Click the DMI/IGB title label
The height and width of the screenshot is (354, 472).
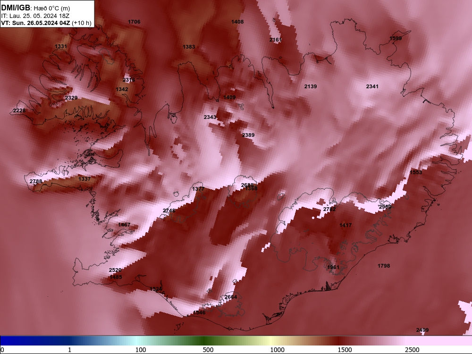(16, 8)
